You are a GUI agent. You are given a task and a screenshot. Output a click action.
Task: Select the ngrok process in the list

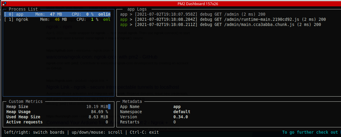point(57,19)
